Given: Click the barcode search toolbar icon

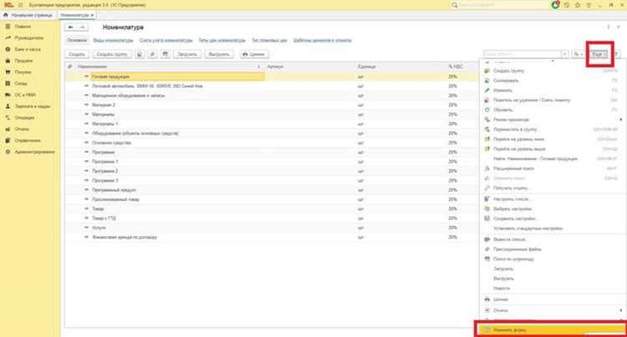Looking at the screenshot, I should [x=166, y=54].
